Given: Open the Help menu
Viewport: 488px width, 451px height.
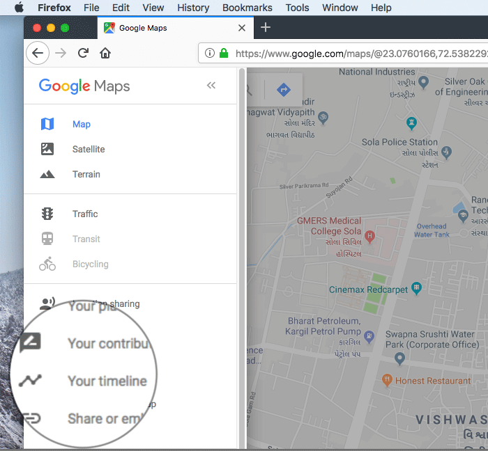Looking at the screenshot, I should [381, 8].
